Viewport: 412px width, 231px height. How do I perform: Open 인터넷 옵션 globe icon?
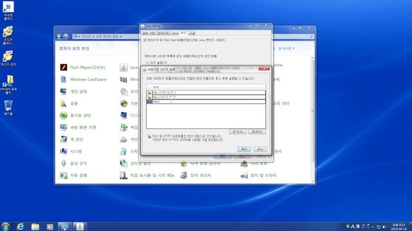coord(124,164)
